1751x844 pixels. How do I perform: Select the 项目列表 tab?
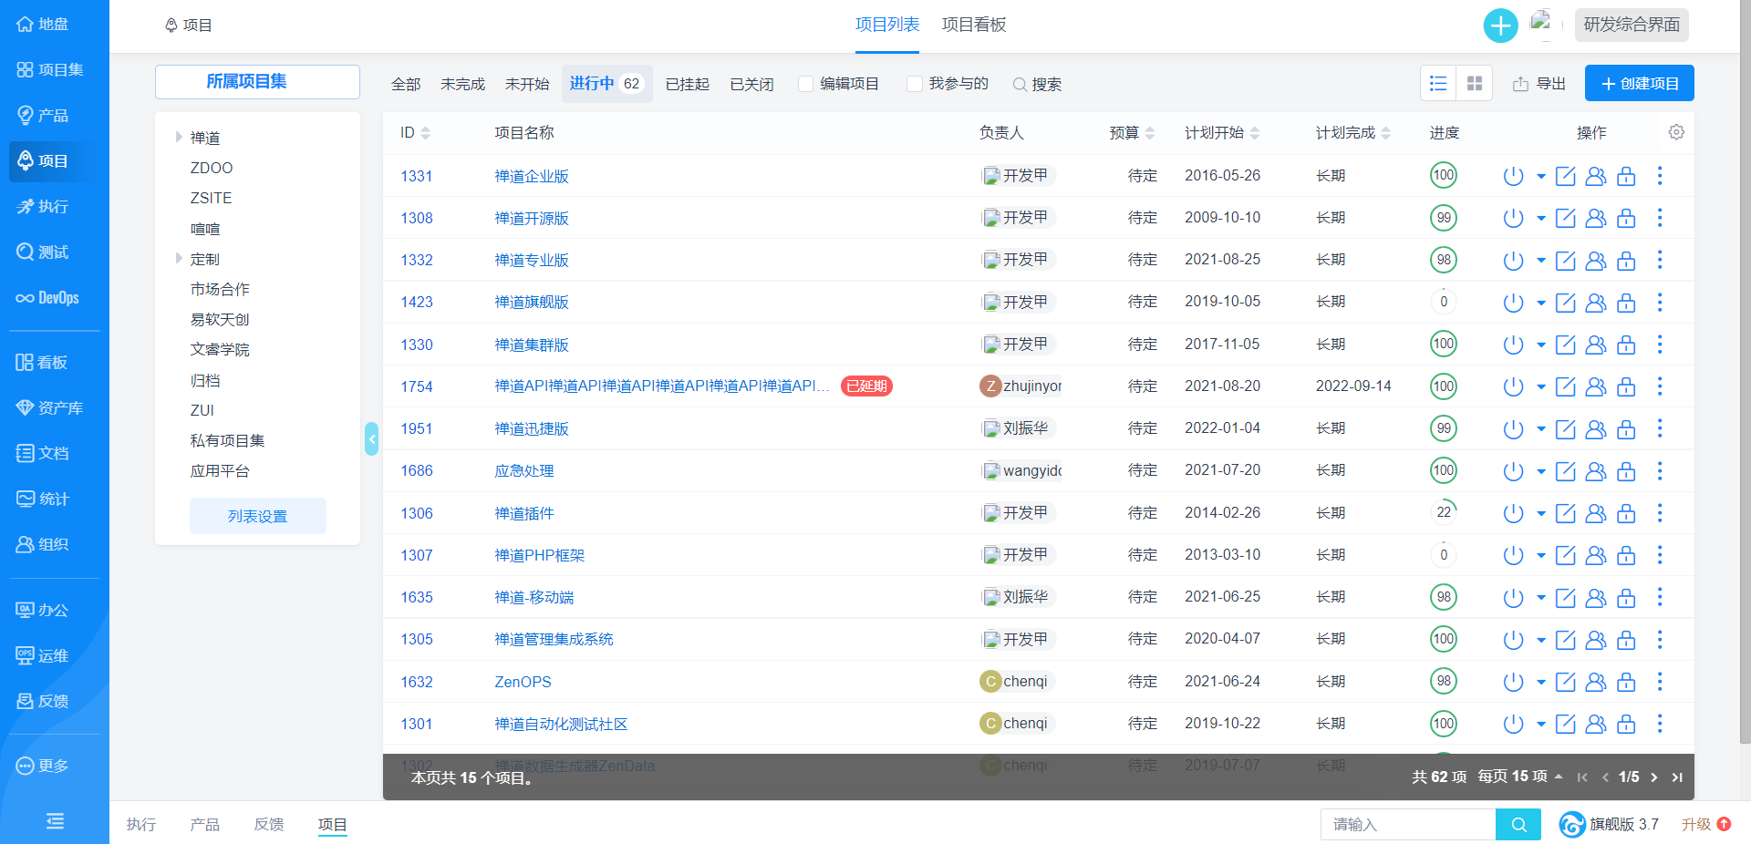[887, 25]
